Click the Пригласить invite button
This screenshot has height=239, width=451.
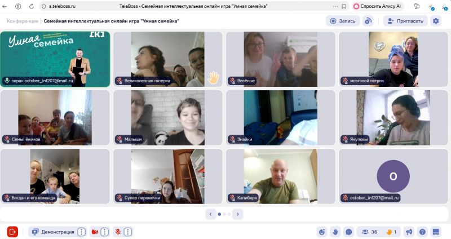click(x=405, y=21)
